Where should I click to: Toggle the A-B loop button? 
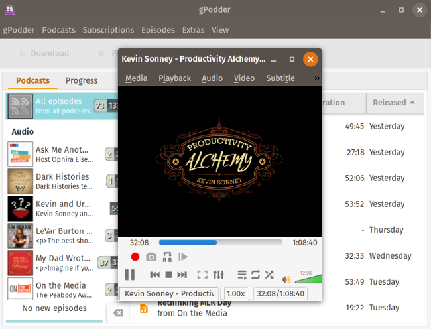pyautogui.click(x=167, y=257)
